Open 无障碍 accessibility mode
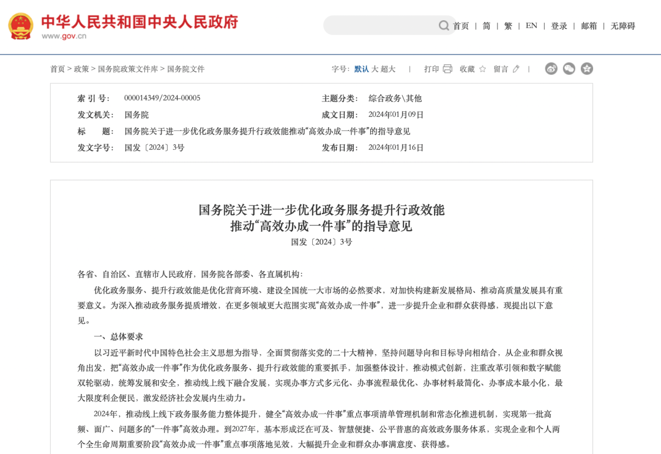Viewport: 661px width, 454px height. [622, 26]
